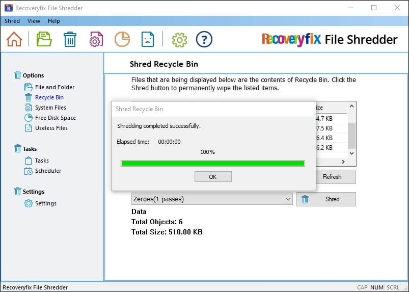The height and width of the screenshot is (292, 409).
Task: Open the Free Disk Space pie icon
Action: (122, 39)
